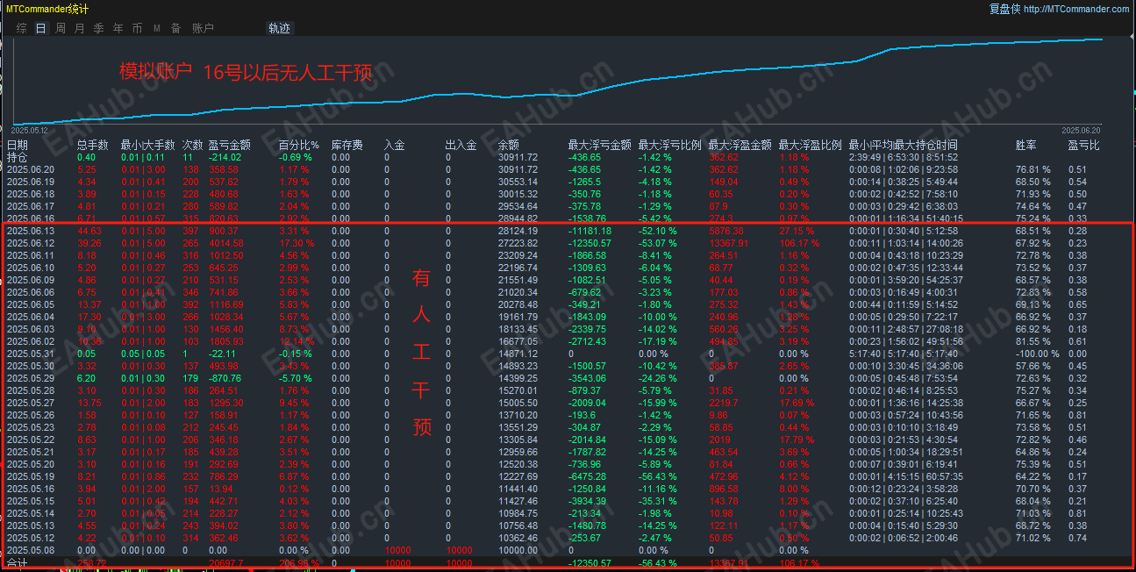Switch to the M tab
Screen dimensions: 1136x572
157,28
